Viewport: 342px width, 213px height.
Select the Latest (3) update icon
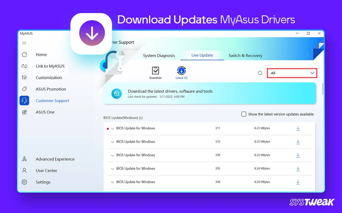(181, 70)
